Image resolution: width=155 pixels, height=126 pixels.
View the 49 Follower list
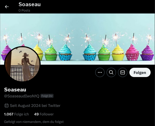(x=44, y=114)
